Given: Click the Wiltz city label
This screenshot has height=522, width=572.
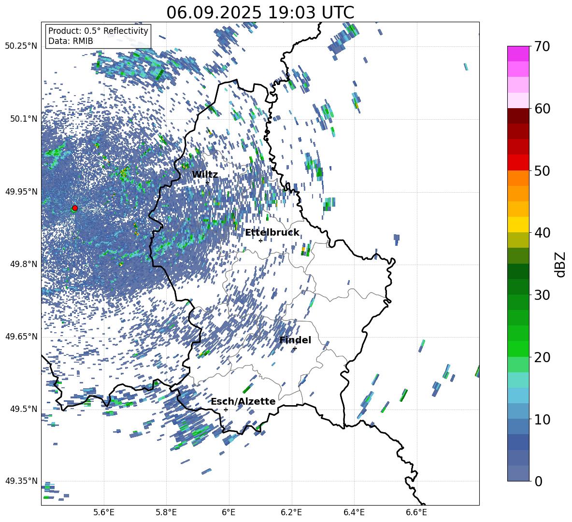Looking at the screenshot, I should [x=205, y=175].
